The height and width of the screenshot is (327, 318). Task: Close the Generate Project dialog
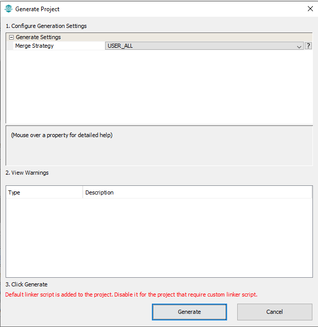pyautogui.click(x=310, y=9)
